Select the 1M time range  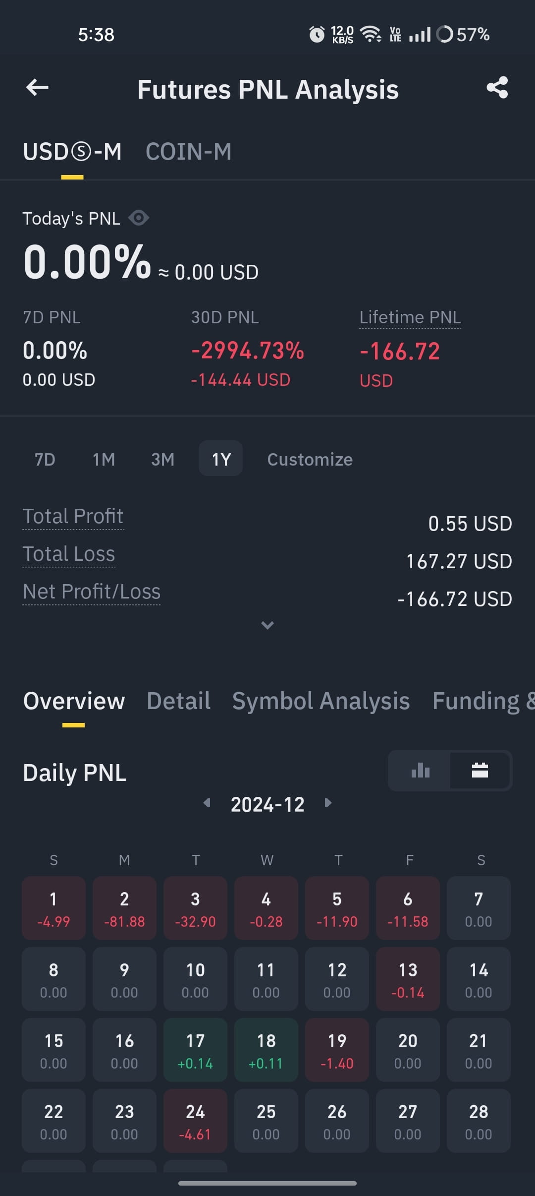click(x=104, y=459)
